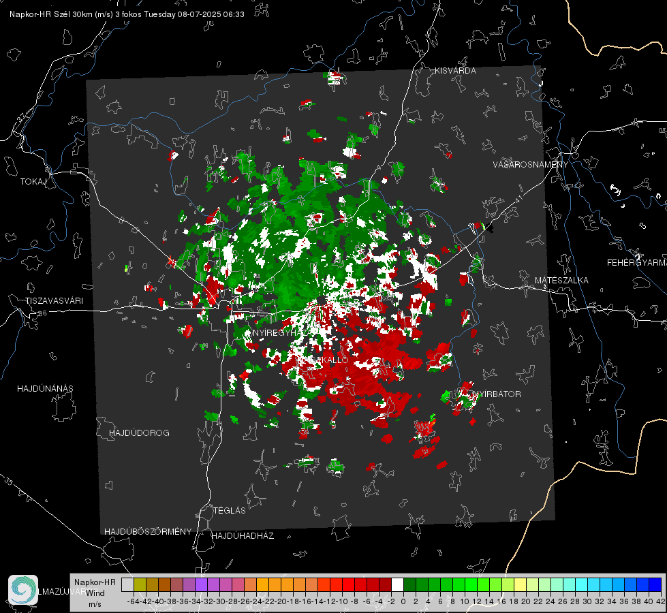
Task: Click the '-64' value on the legend scale
Action: [x=134, y=601]
